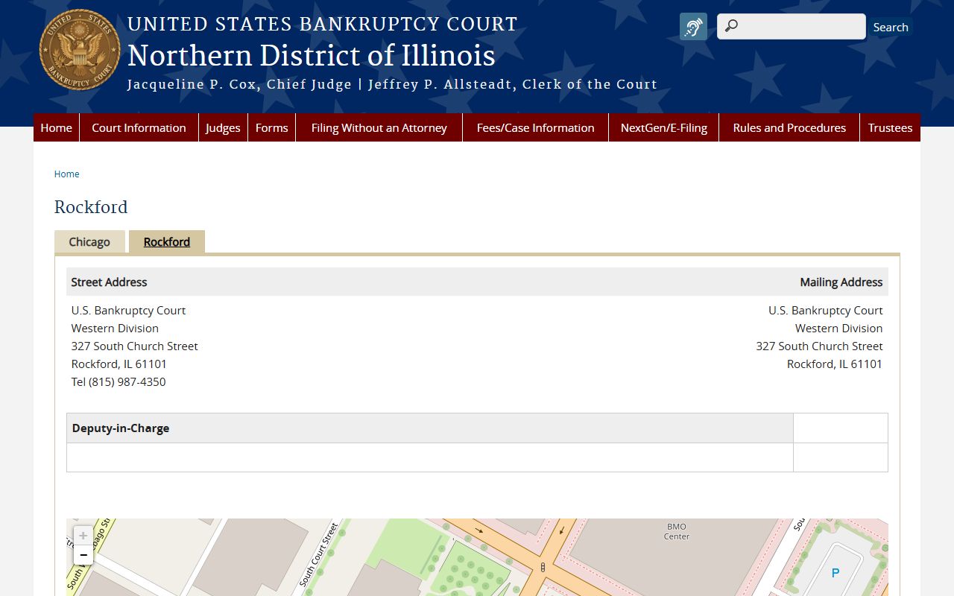This screenshot has height=596, width=954.
Task: Click the Tel (815) 987-4350 text
Action: pyautogui.click(x=119, y=382)
